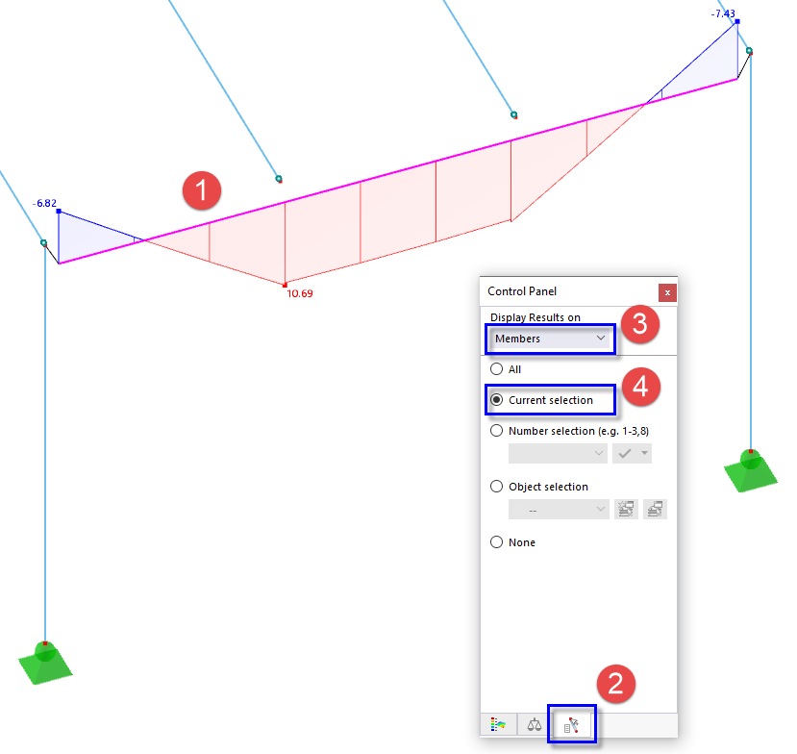Image resolution: width=797 pixels, height=754 pixels.
Task: Select the None radio button
Action: [x=497, y=542]
